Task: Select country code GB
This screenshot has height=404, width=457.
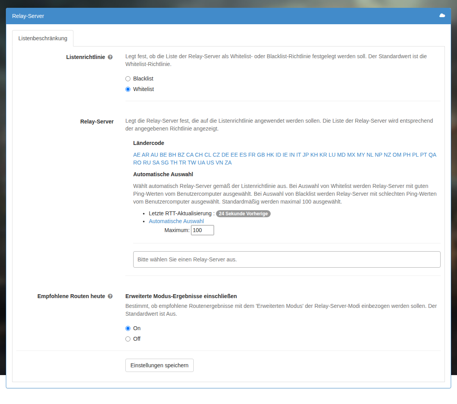Action: 261,155
